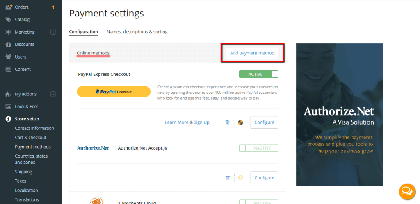Click PayPal test mode half-circle icon
The image size is (420, 204).
click(x=240, y=122)
